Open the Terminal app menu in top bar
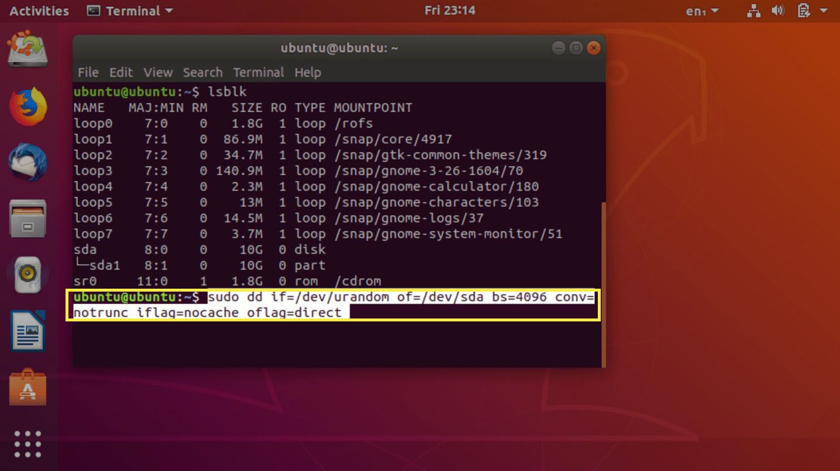Viewport: 840px width, 471px height. pos(130,11)
